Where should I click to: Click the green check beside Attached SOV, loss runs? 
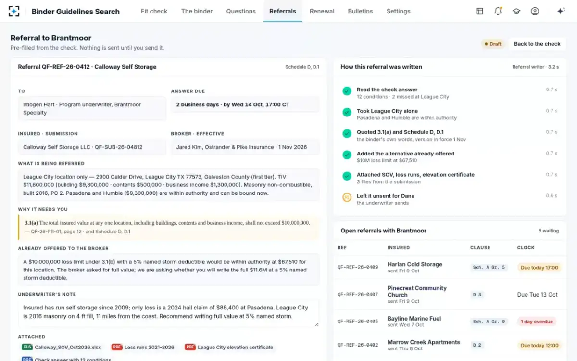click(347, 176)
